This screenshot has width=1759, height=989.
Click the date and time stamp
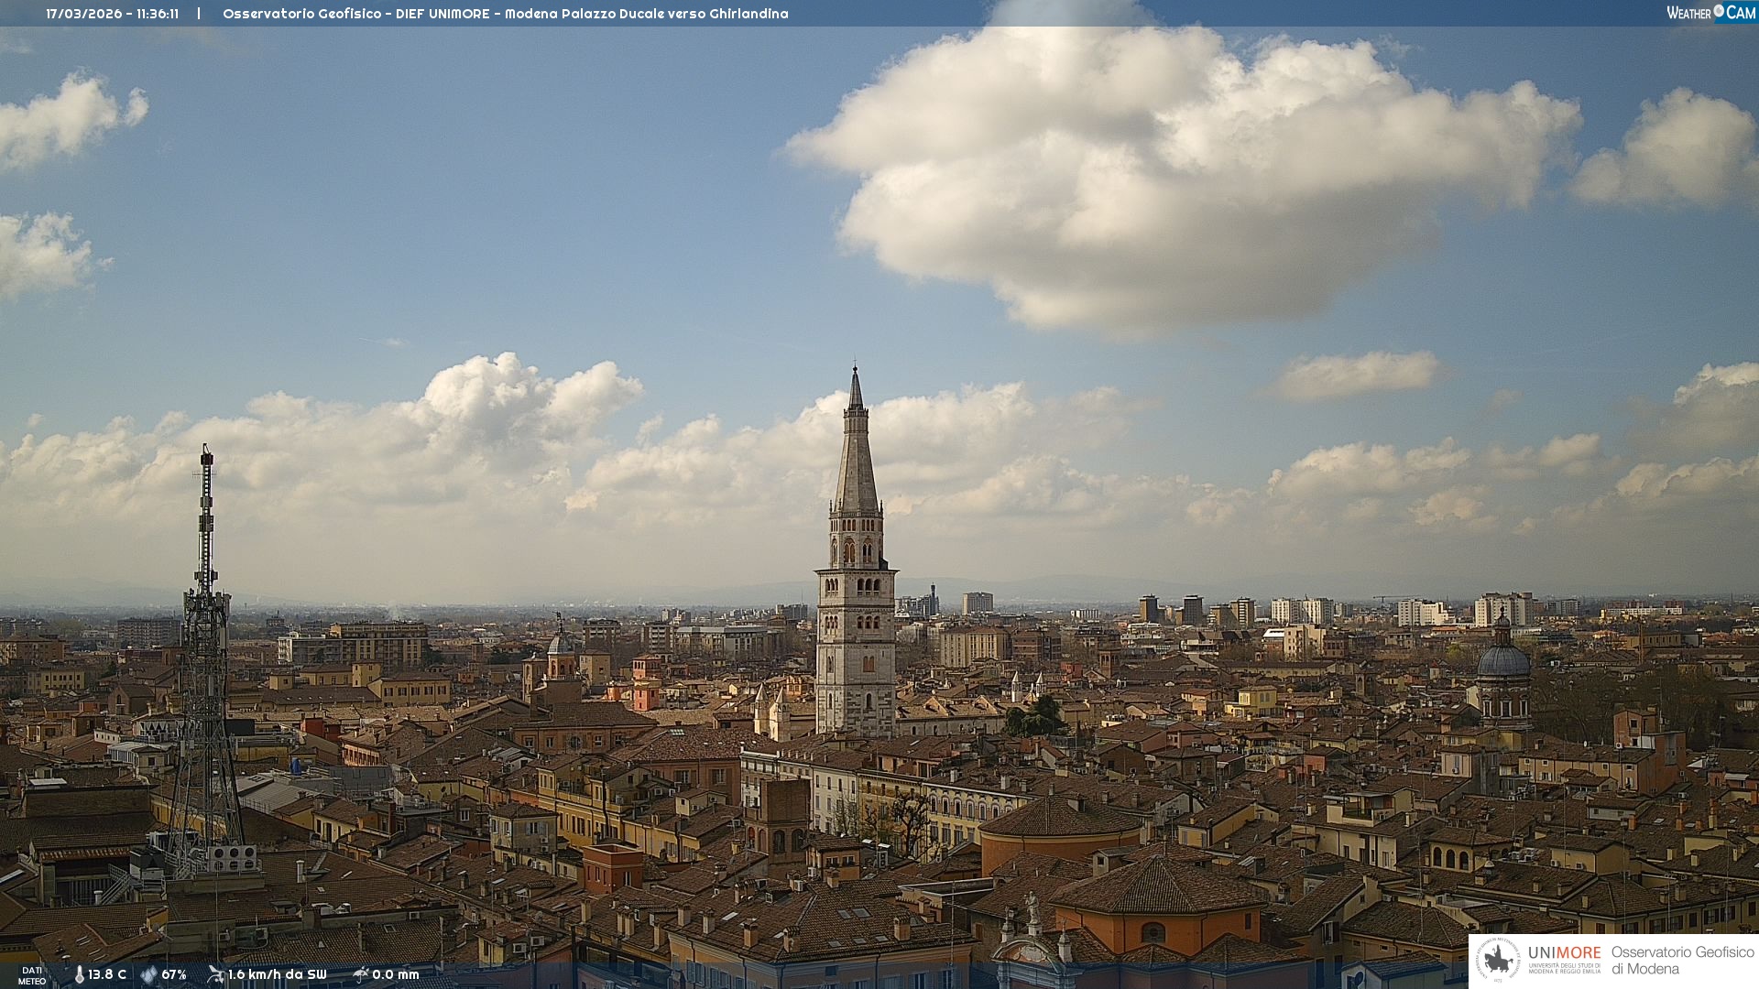click(112, 14)
